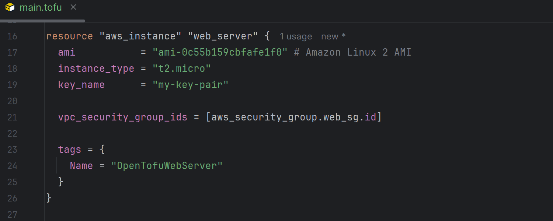Click the horizontal scrollbar thumb under the tab

pos(42,21)
